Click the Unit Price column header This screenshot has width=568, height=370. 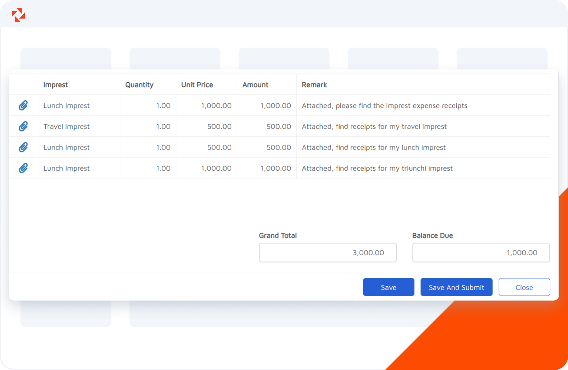197,84
